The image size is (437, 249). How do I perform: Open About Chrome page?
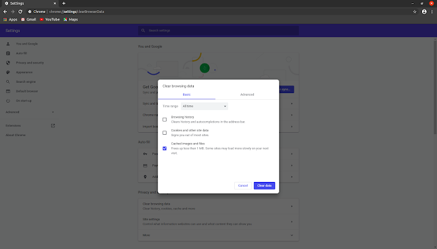pos(16,135)
